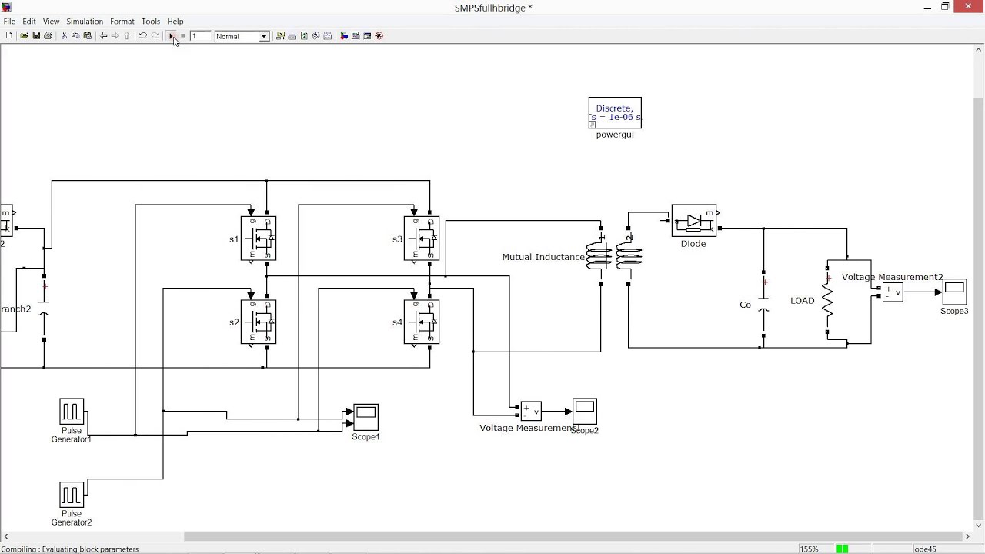Click the ode45 solver status entry

(x=925, y=549)
